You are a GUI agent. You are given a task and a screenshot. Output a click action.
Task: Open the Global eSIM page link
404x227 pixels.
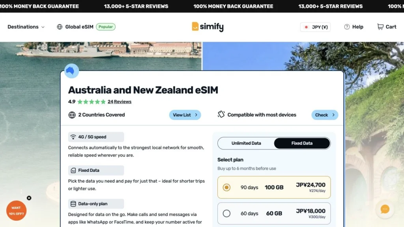coord(79,27)
